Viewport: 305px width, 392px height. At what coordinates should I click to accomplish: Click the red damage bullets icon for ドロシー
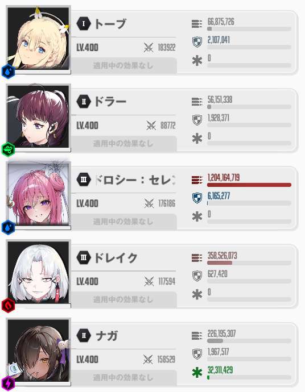click(x=197, y=180)
